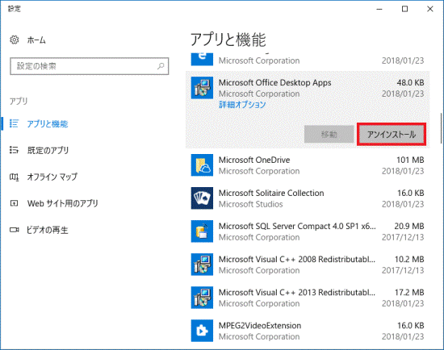
Task: Click the 10.2 MB size value
Action: point(409,259)
